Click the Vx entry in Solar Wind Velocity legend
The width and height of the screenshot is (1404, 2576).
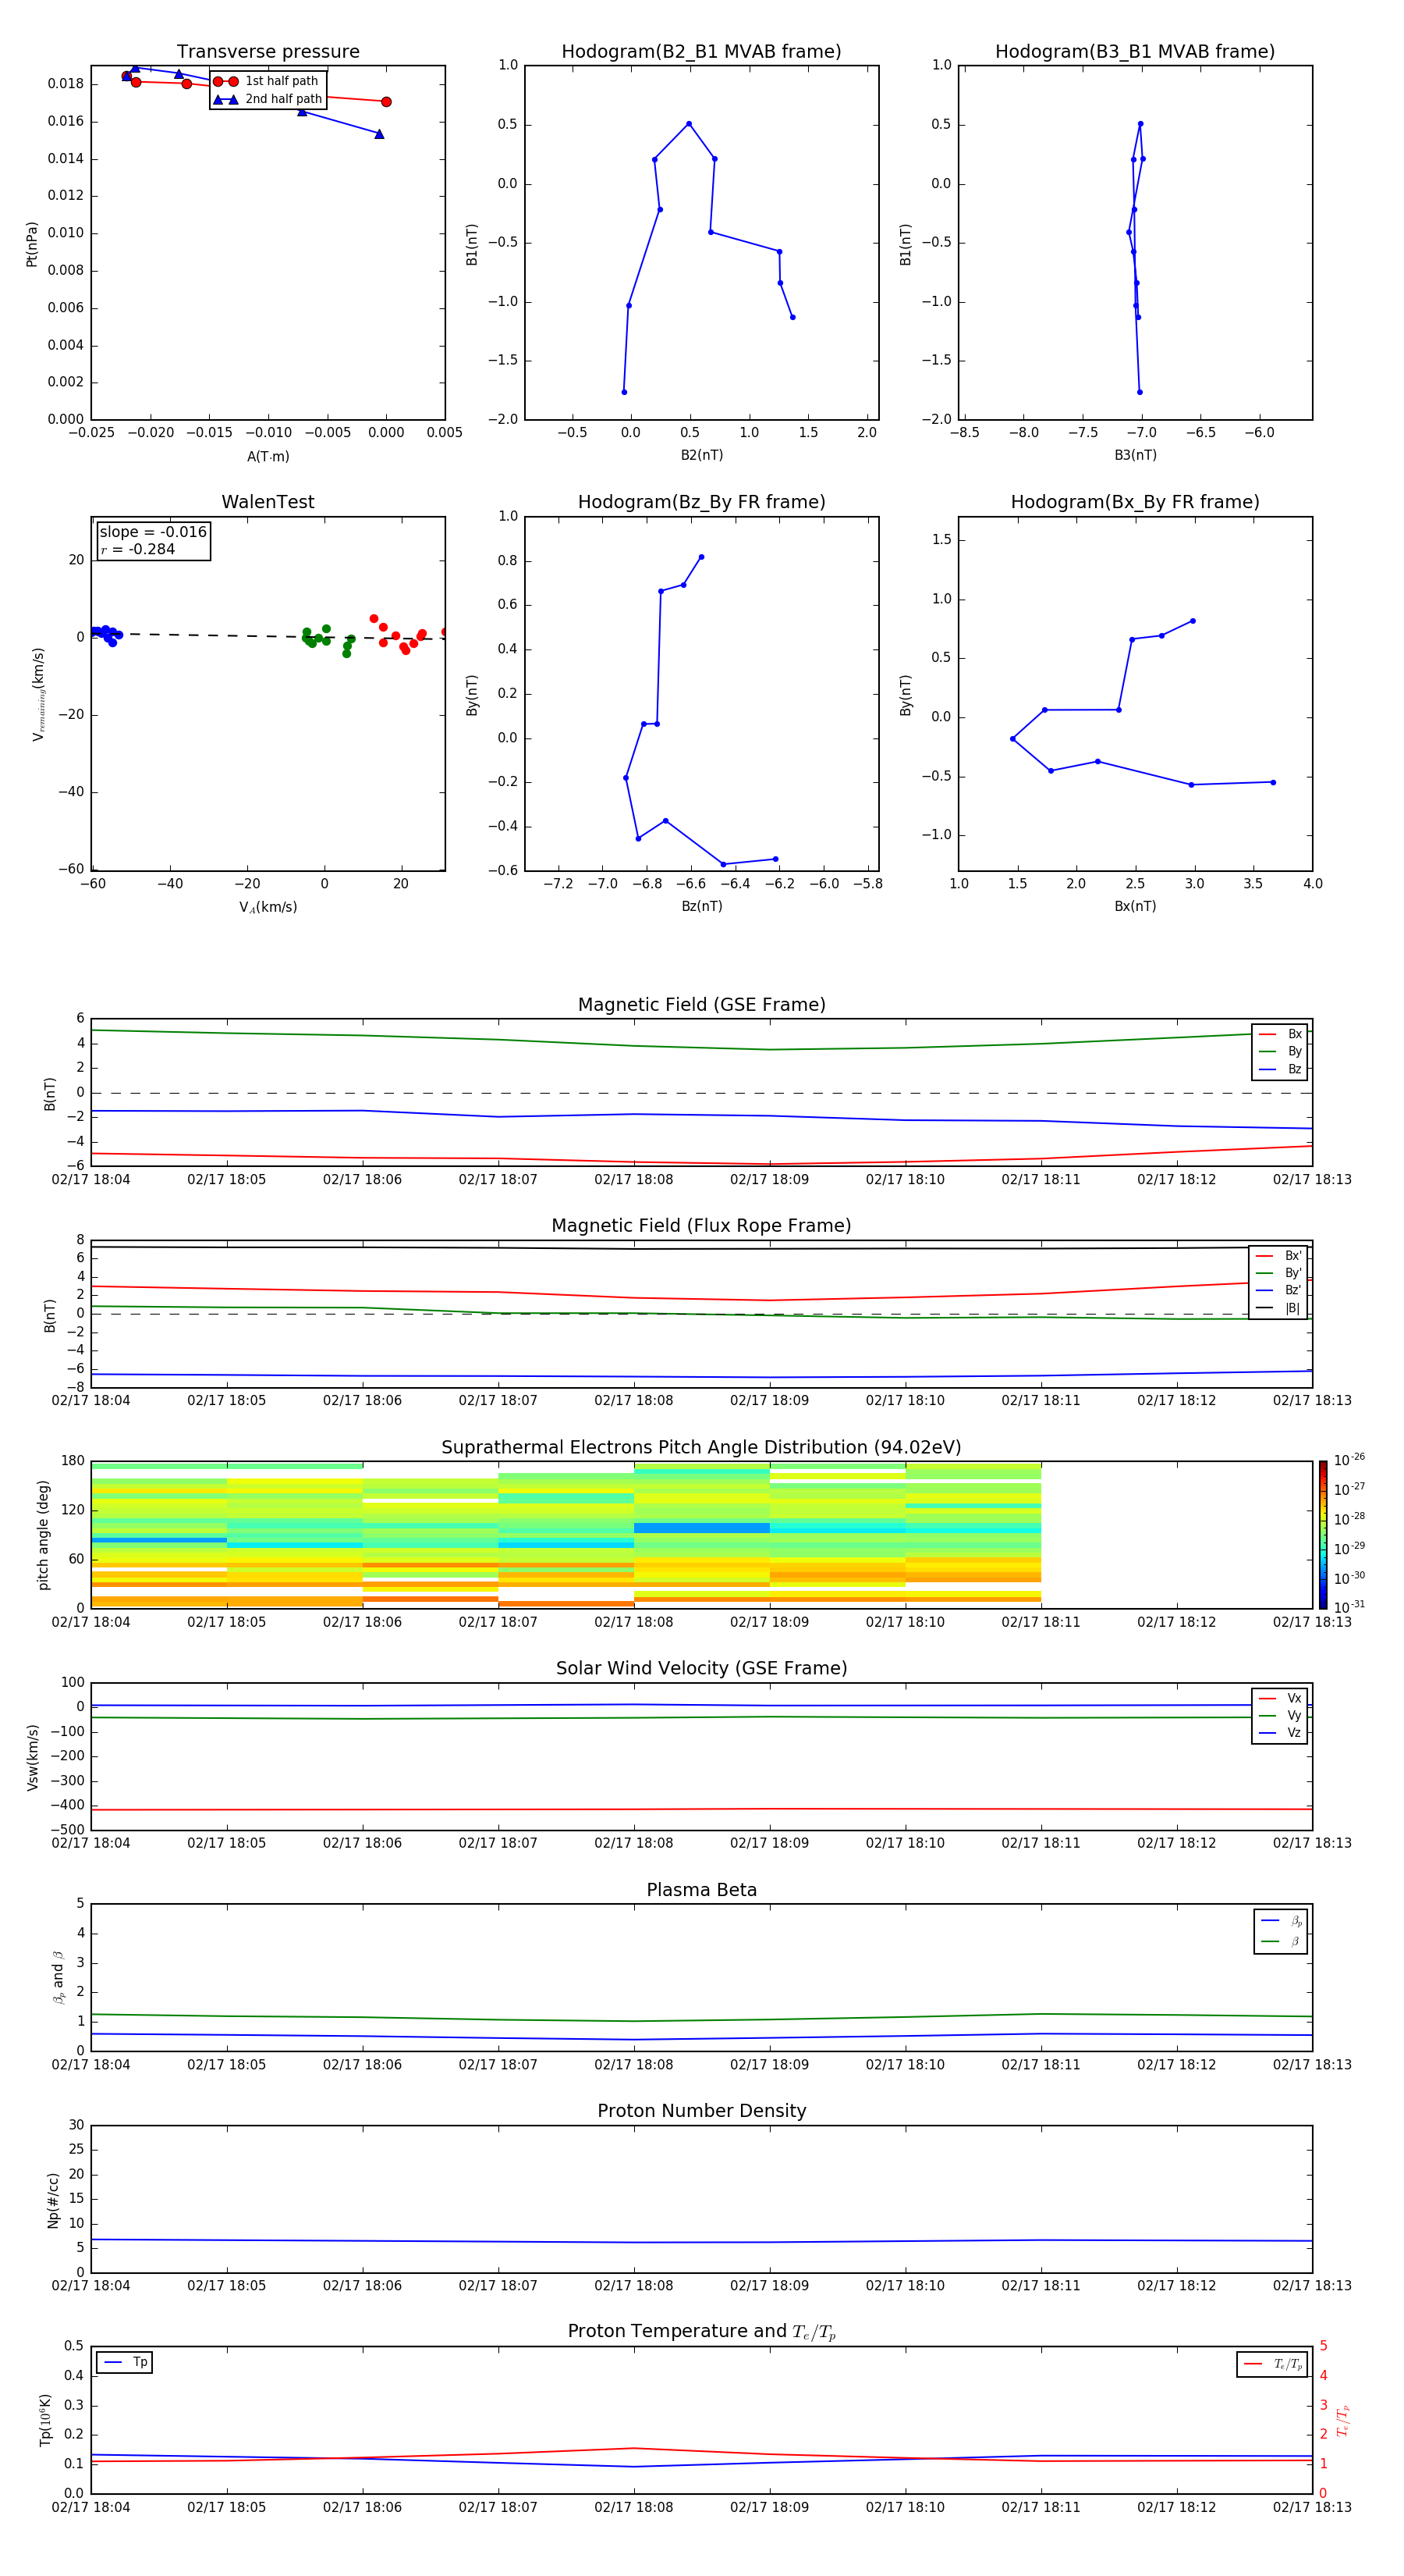(x=1281, y=1698)
